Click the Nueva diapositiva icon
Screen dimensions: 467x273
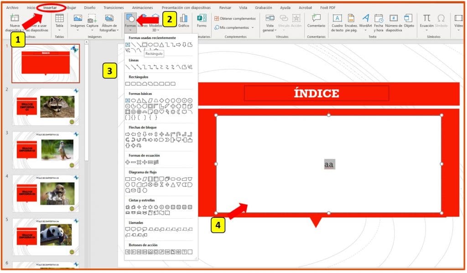(x=15, y=18)
